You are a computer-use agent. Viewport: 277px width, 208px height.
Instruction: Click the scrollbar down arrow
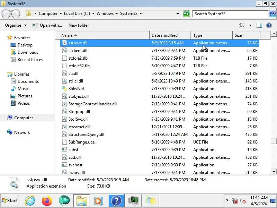[x=274, y=171]
